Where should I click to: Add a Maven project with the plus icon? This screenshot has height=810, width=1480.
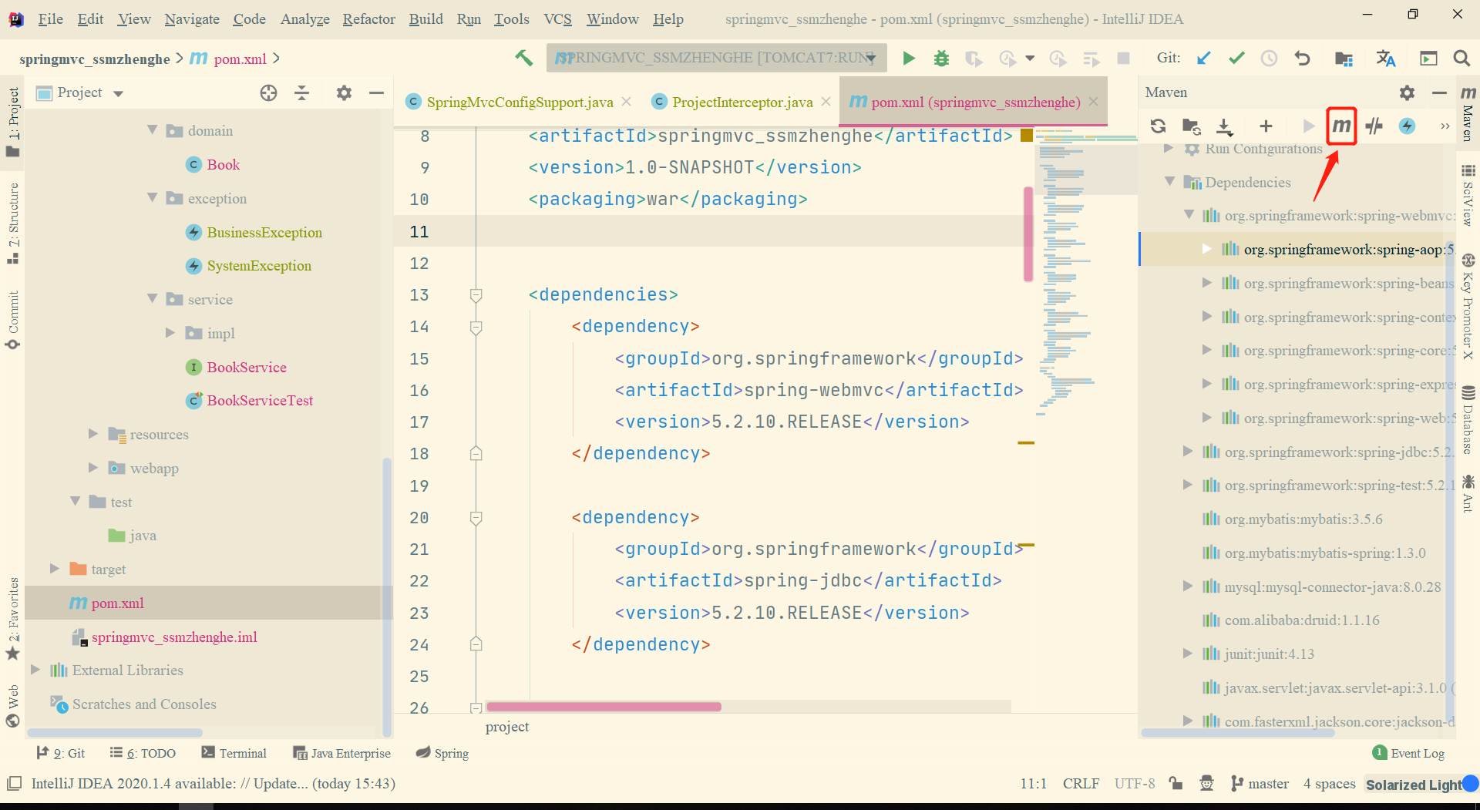(1266, 126)
